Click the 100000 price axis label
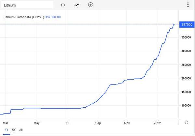 [x=186, y=106]
